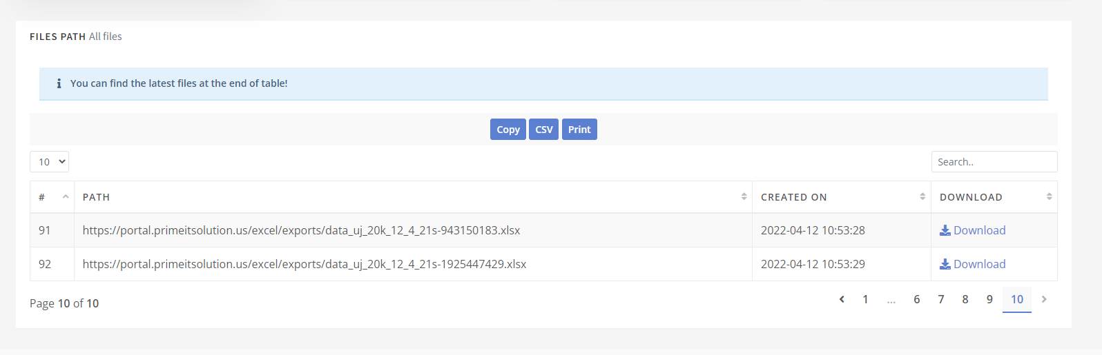Copy the table with the Copy button
The image size is (1102, 355).
tap(508, 130)
